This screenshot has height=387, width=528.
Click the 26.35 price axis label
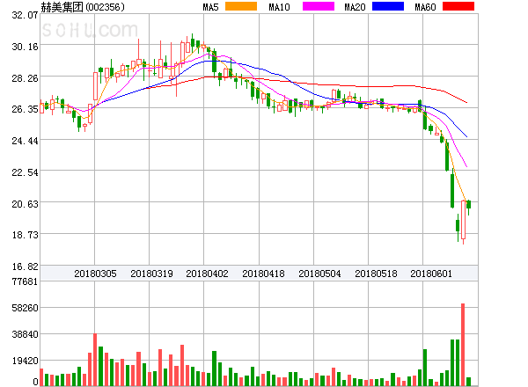25,109
